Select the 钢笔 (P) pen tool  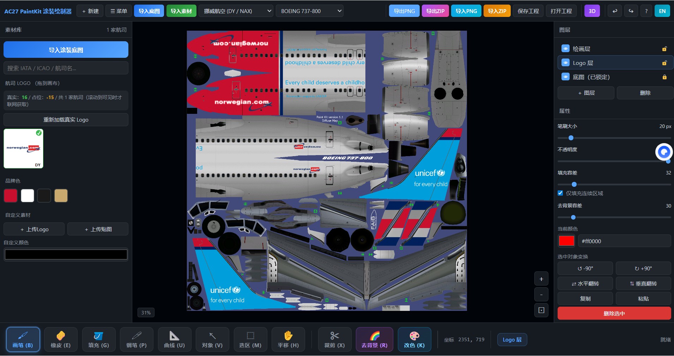coord(136,339)
